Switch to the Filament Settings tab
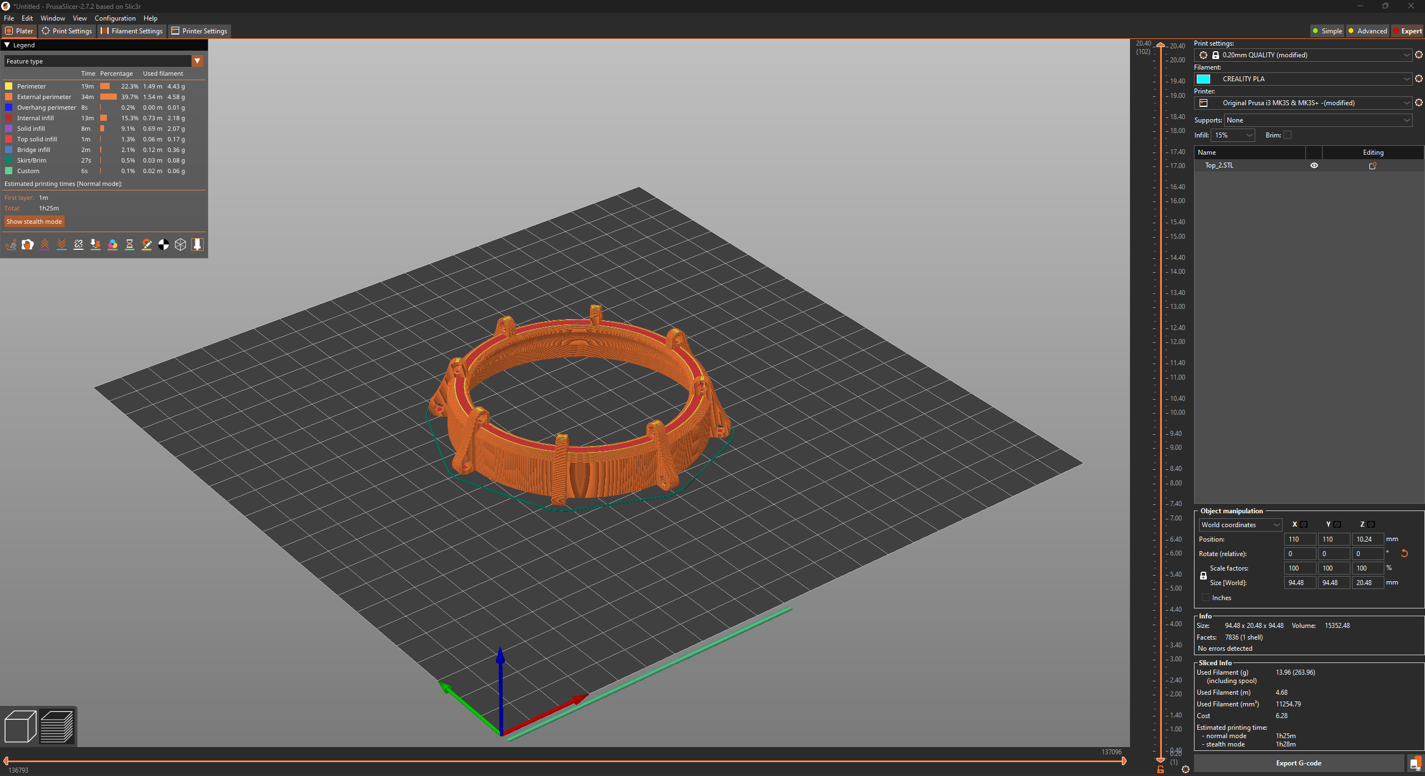The width and height of the screenshot is (1425, 776). [x=132, y=31]
